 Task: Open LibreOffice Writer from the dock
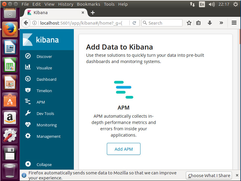click(x=10, y=47)
